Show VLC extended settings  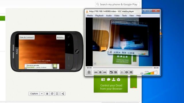116,72
